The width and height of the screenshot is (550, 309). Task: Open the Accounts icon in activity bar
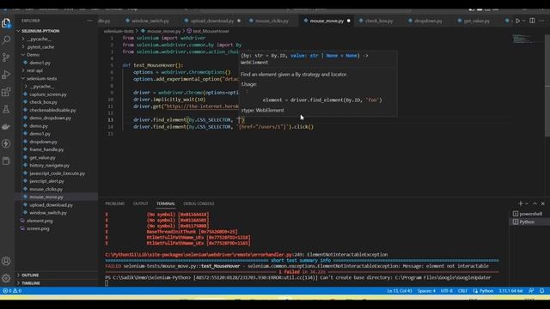tap(6, 261)
